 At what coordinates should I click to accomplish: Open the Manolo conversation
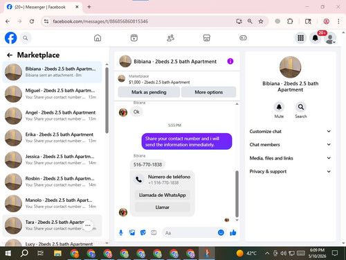pyautogui.click(x=52, y=203)
